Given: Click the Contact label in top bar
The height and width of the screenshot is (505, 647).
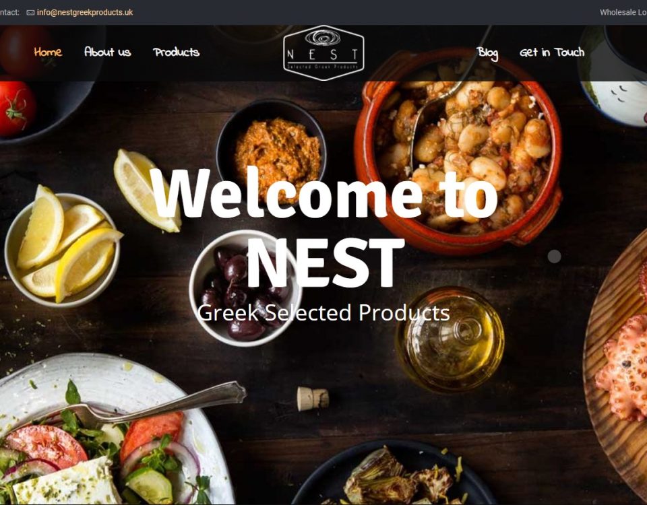Looking at the screenshot, I should click(x=9, y=12).
